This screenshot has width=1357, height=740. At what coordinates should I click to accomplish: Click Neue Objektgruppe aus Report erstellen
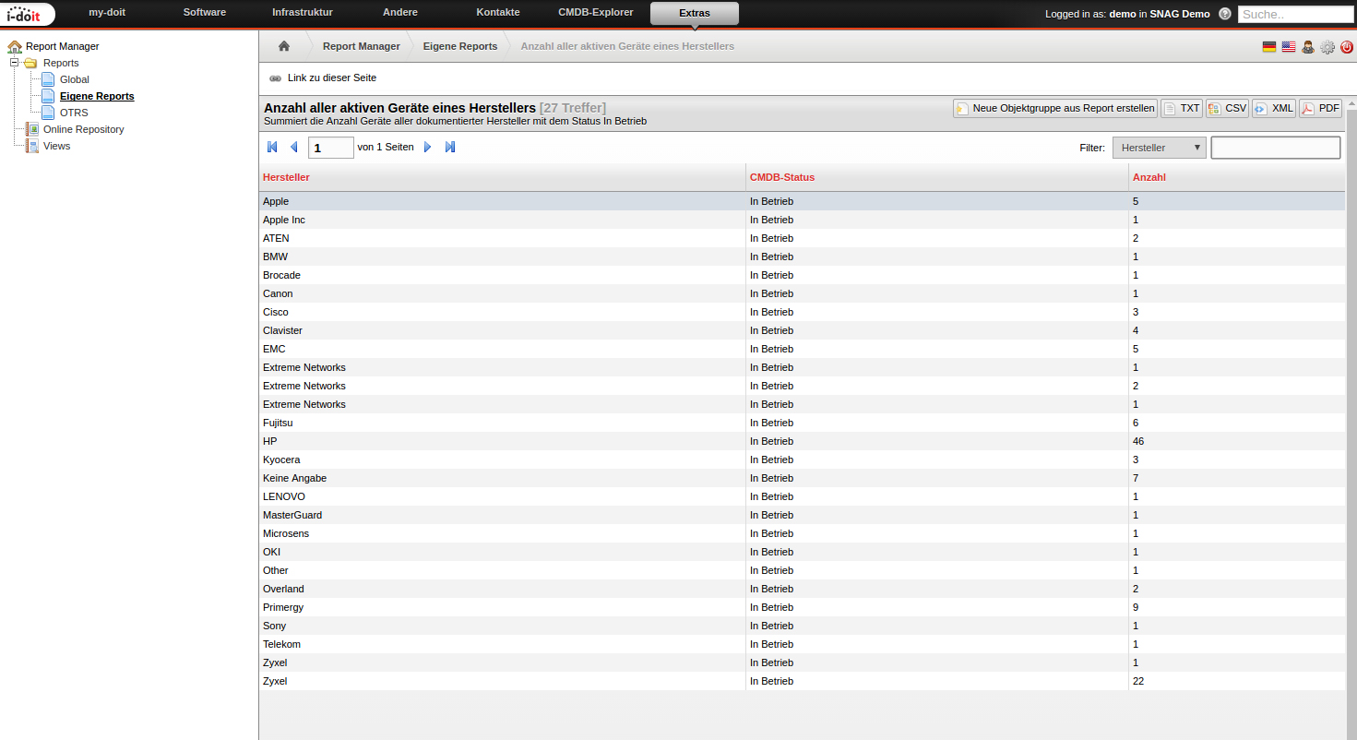coord(1055,108)
